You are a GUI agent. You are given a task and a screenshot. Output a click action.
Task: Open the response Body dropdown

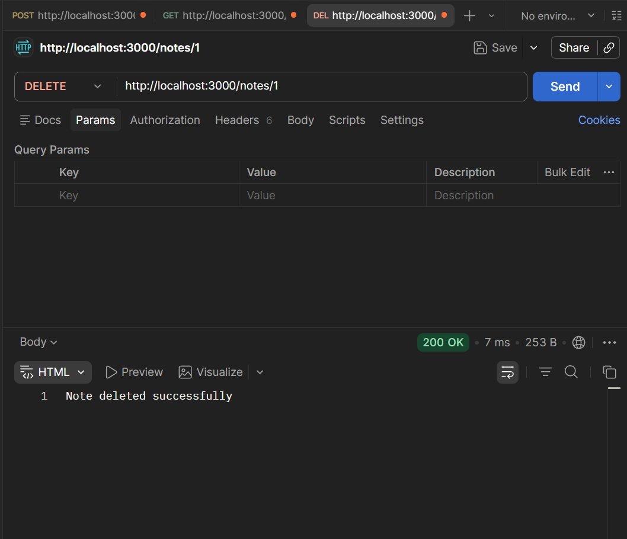[39, 342]
